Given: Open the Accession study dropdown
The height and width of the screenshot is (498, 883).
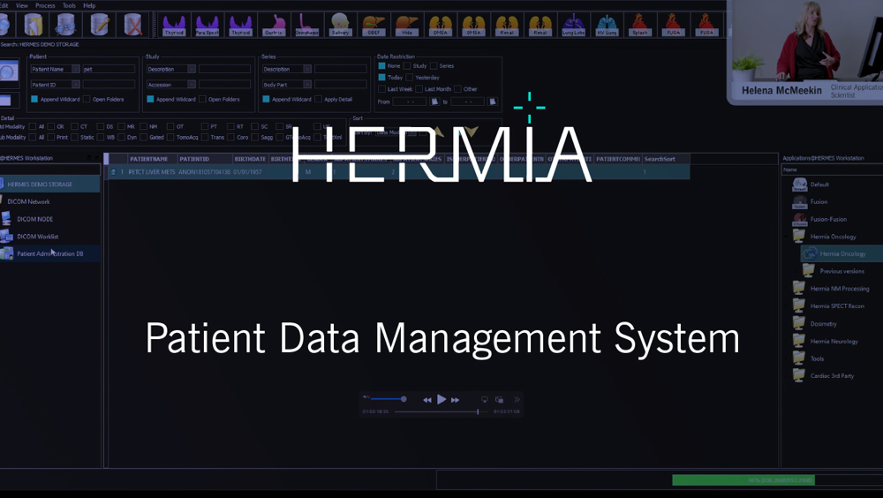Looking at the screenshot, I should click(192, 85).
